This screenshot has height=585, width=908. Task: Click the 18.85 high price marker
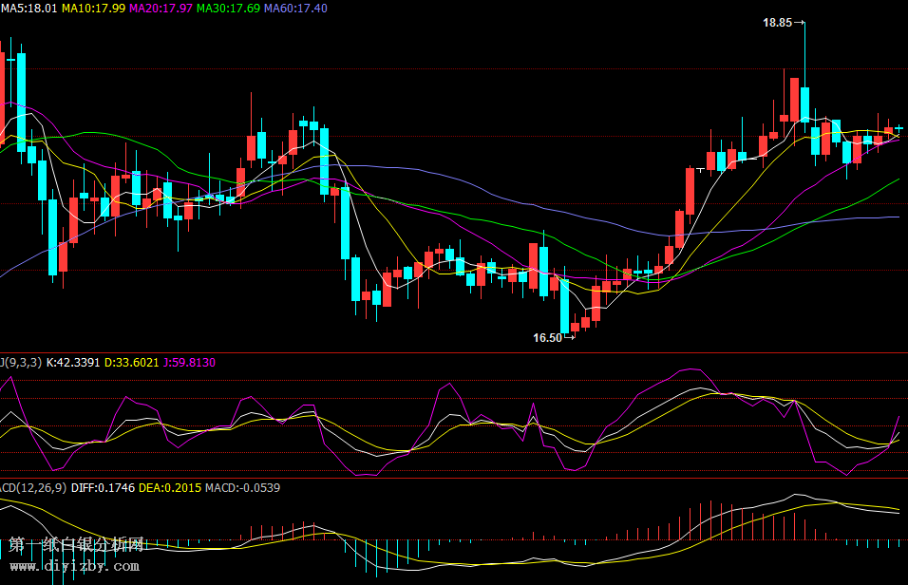pos(777,22)
